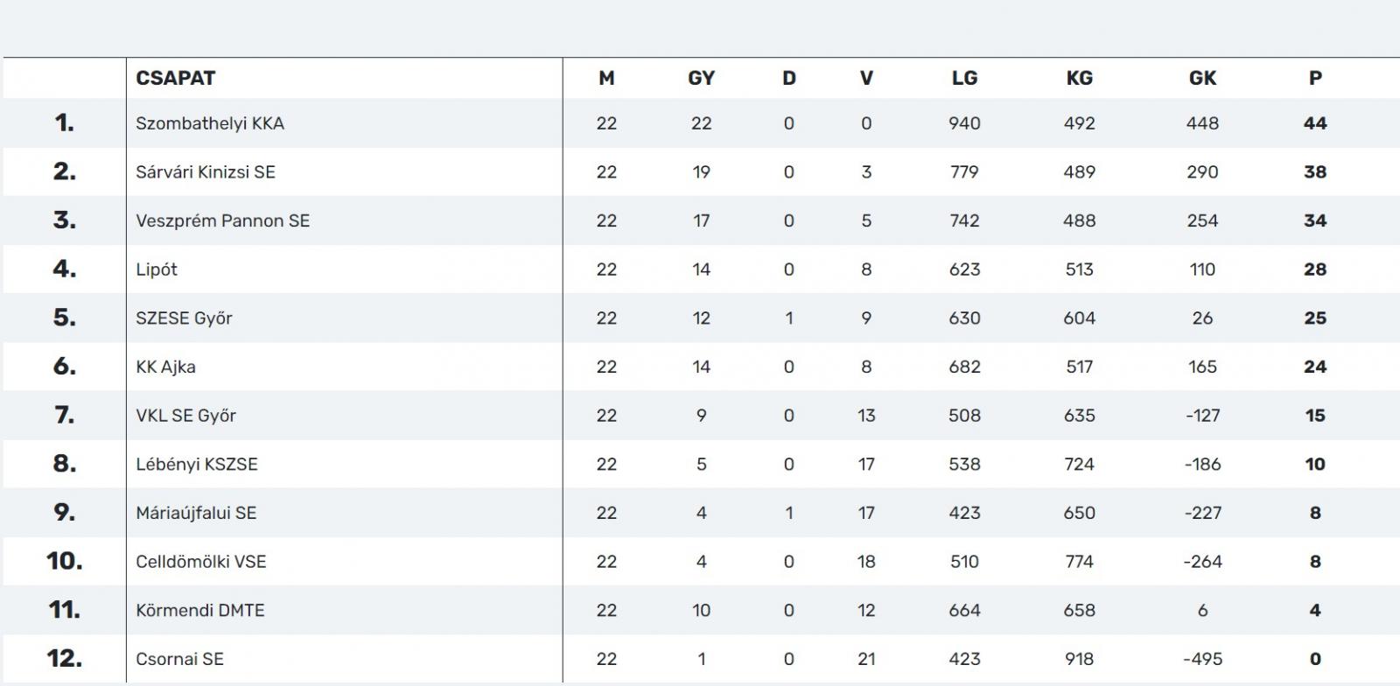Viewport: 1400px width, 686px height.
Task: Click the KG goals conceded header
Action: coord(1079,78)
